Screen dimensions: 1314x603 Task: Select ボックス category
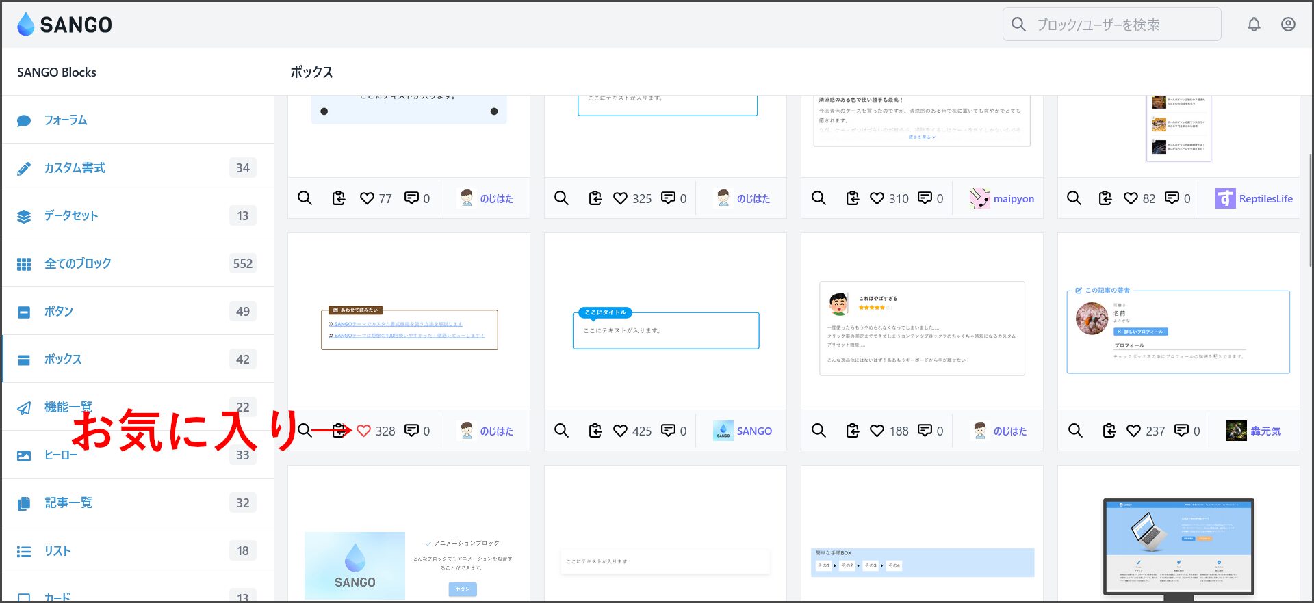137,359
